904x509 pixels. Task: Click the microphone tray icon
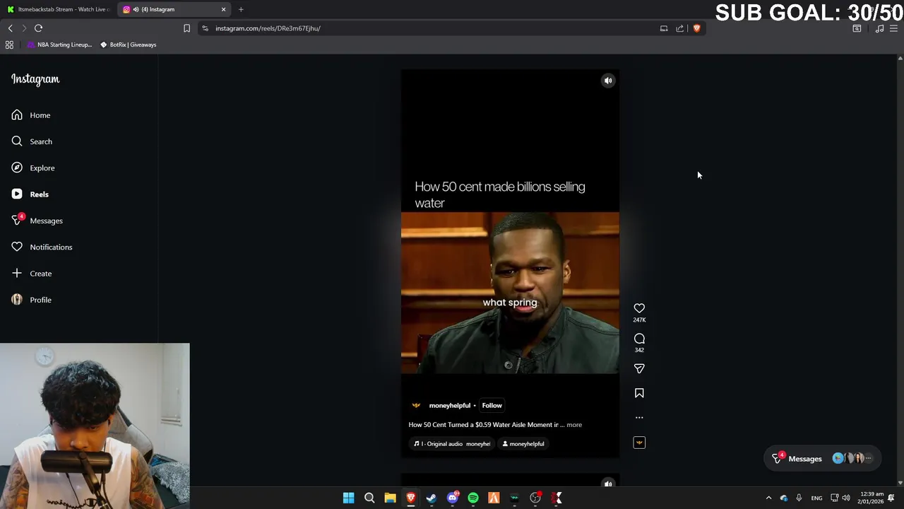pos(799,498)
